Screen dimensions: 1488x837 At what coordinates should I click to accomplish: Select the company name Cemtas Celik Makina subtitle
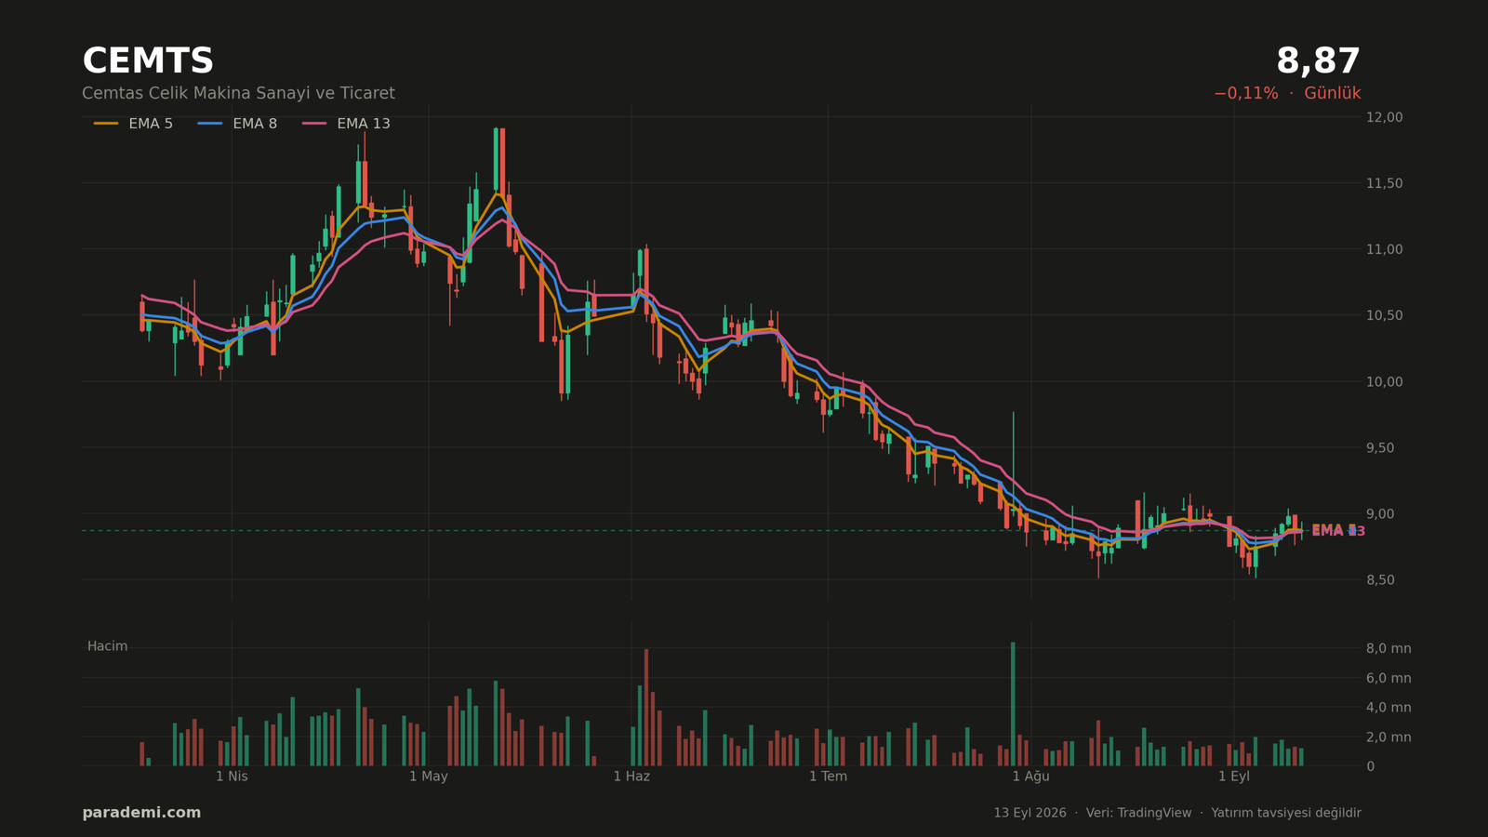[x=238, y=94]
